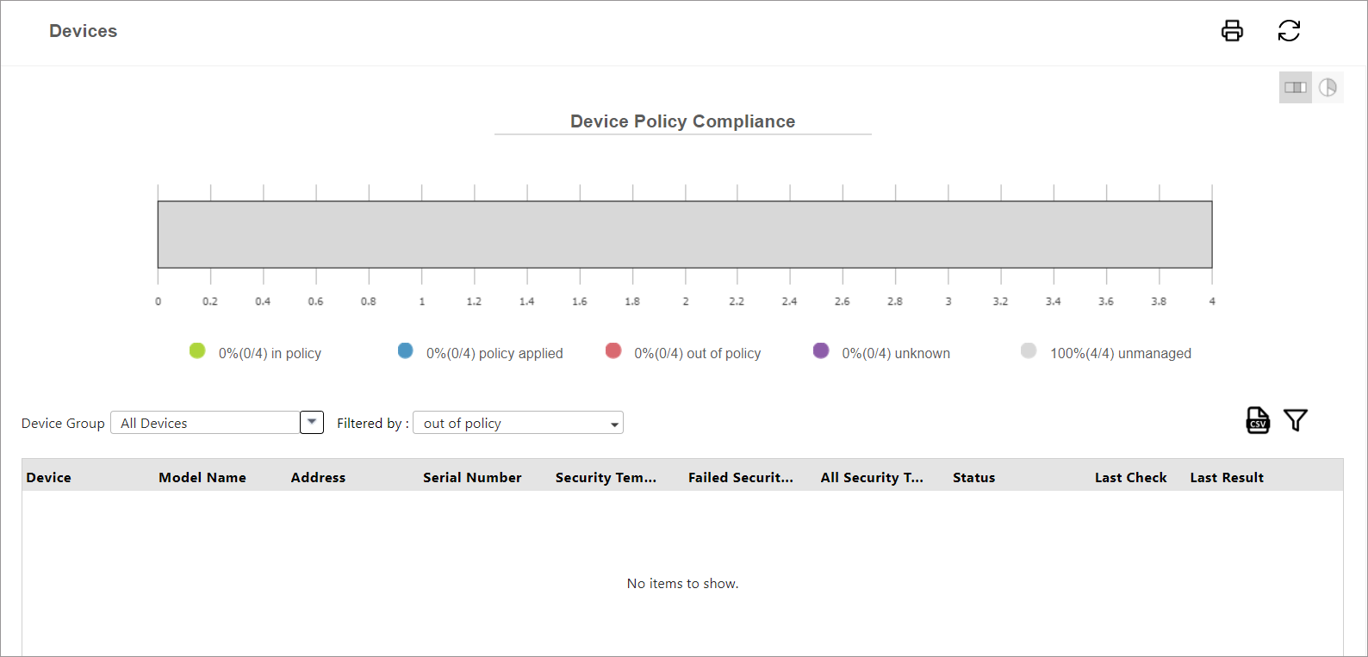Sort by Device column header

tap(49, 478)
